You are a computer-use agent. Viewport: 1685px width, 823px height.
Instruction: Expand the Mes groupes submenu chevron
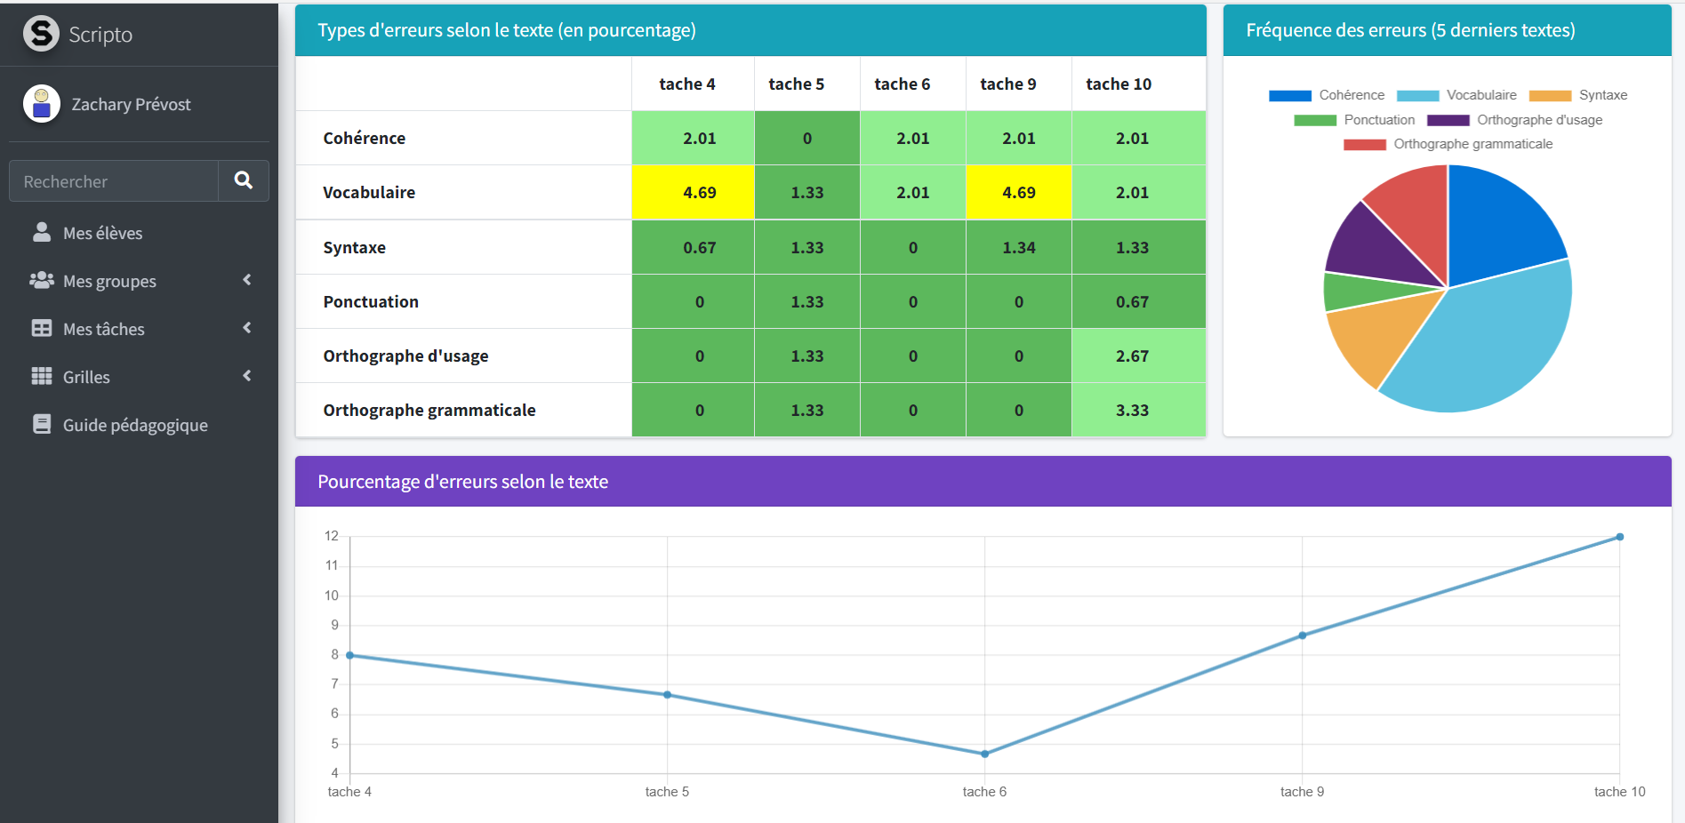[247, 280]
